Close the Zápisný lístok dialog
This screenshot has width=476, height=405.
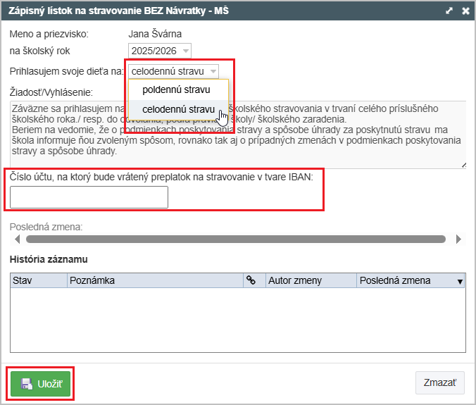pos(465,11)
